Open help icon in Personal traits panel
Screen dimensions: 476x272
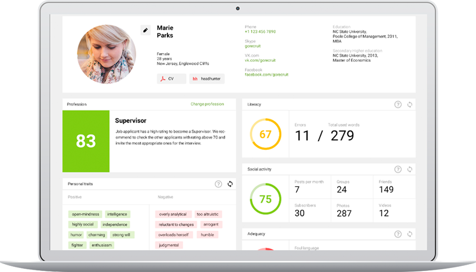pyautogui.click(x=218, y=184)
